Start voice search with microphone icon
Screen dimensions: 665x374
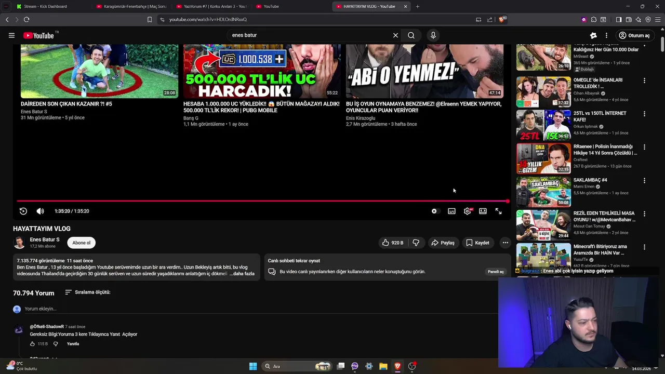(x=433, y=35)
